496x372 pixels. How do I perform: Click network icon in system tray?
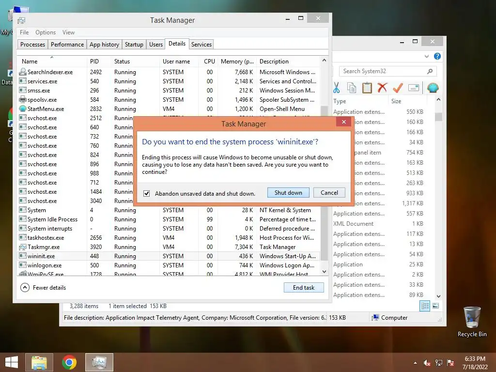click(x=439, y=363)
